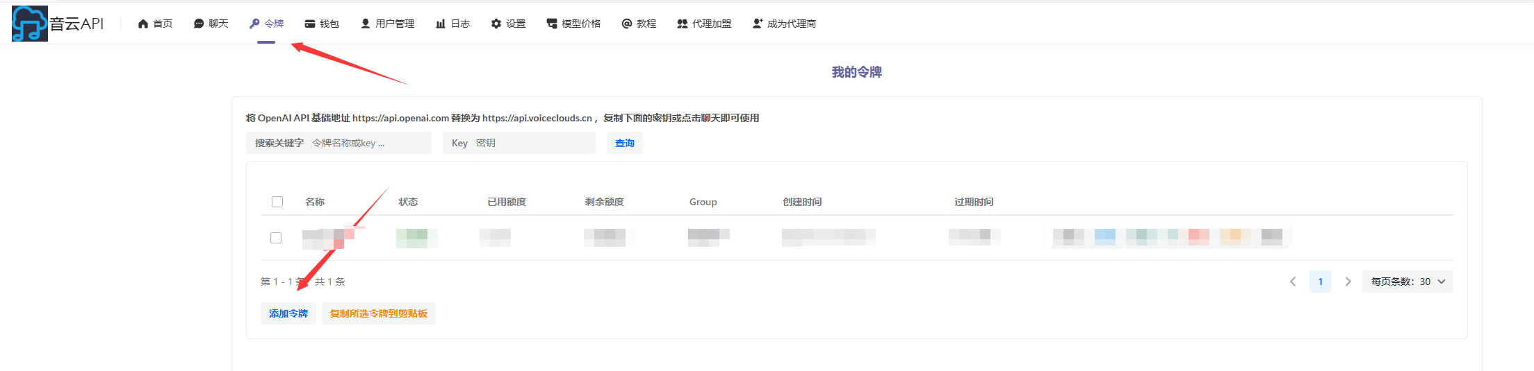1534x371 pixels.
Task: Click the 音云API cloud logo
Action: pyautogui.click(x=30, y=24)
